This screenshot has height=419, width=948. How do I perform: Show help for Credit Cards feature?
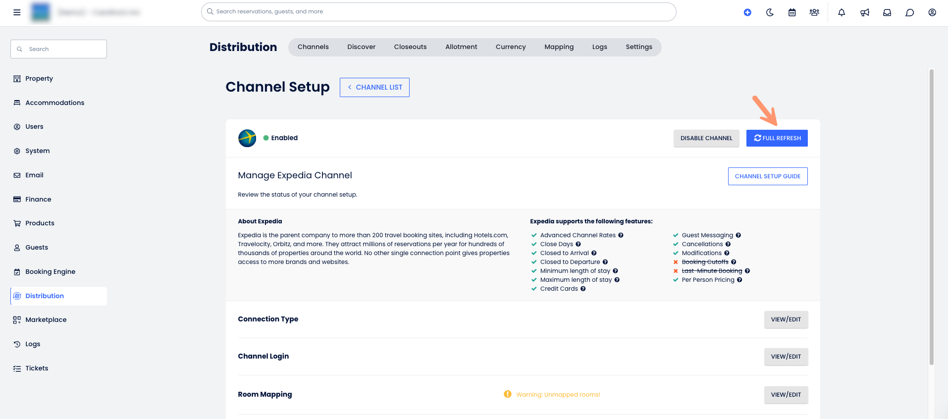pos(583,289)
